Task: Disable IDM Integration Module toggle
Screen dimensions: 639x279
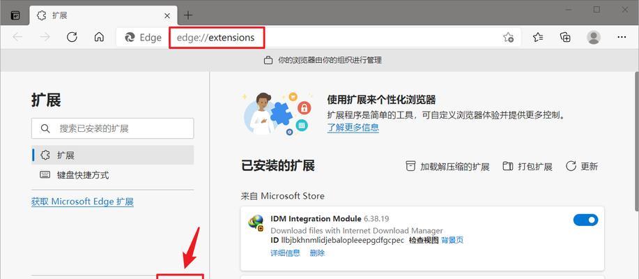Action: [585, 220]
